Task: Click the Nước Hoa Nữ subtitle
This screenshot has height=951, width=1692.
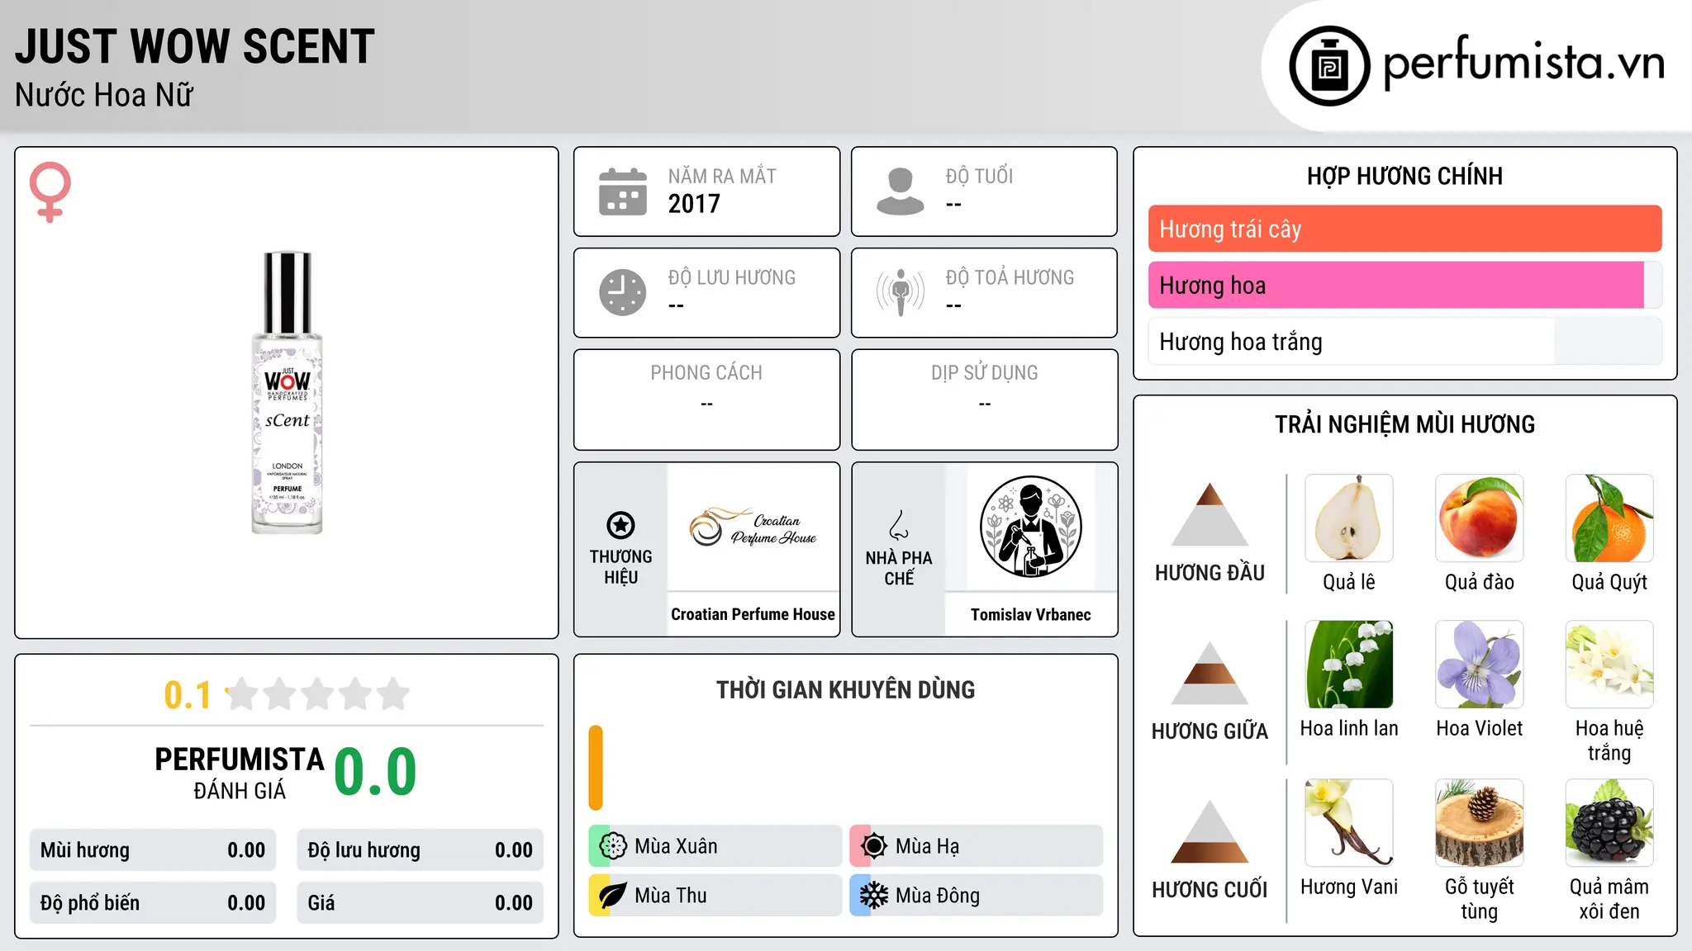Action: coord(104,95)
